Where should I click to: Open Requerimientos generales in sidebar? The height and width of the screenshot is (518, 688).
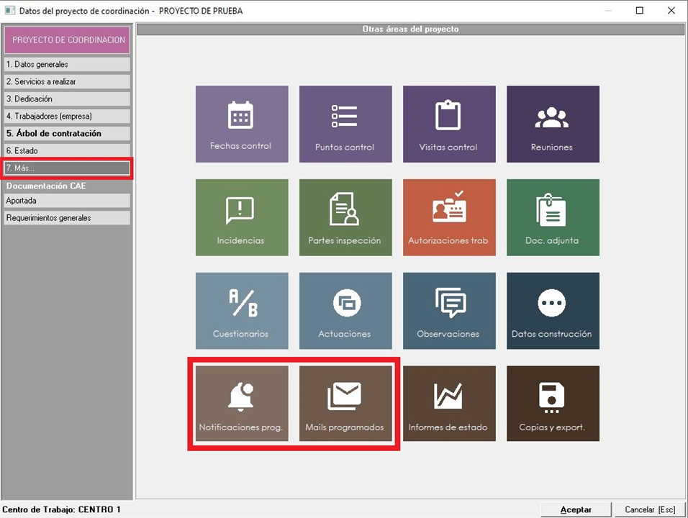point(67,218)
